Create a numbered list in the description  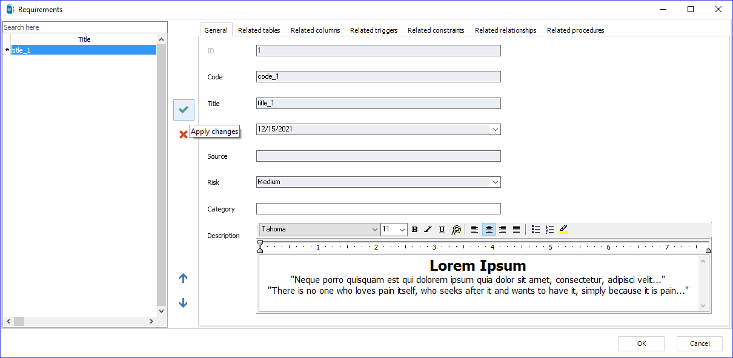(549, 229)
